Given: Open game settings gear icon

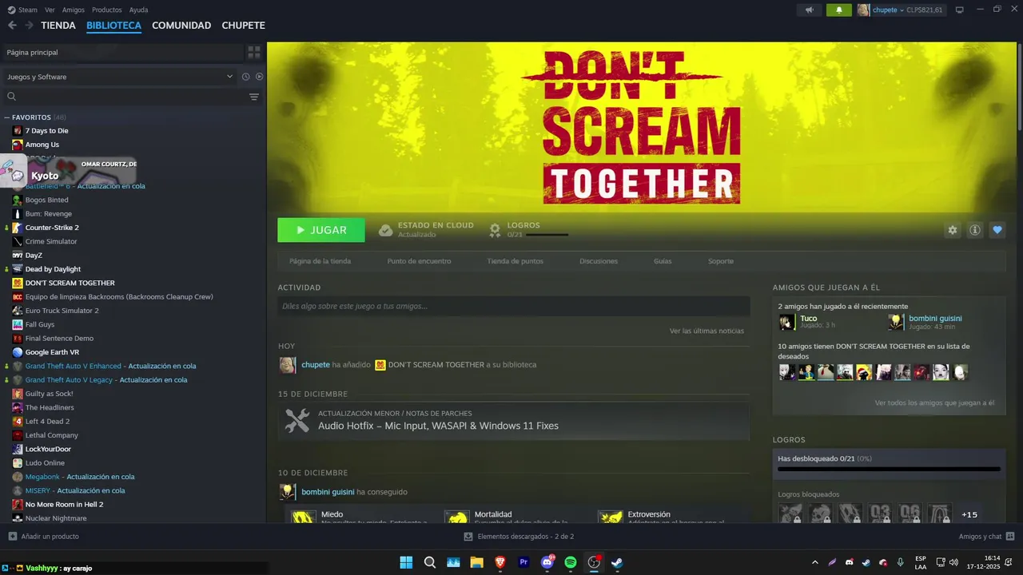Looking at the screenshot, I should click(953, 230).
